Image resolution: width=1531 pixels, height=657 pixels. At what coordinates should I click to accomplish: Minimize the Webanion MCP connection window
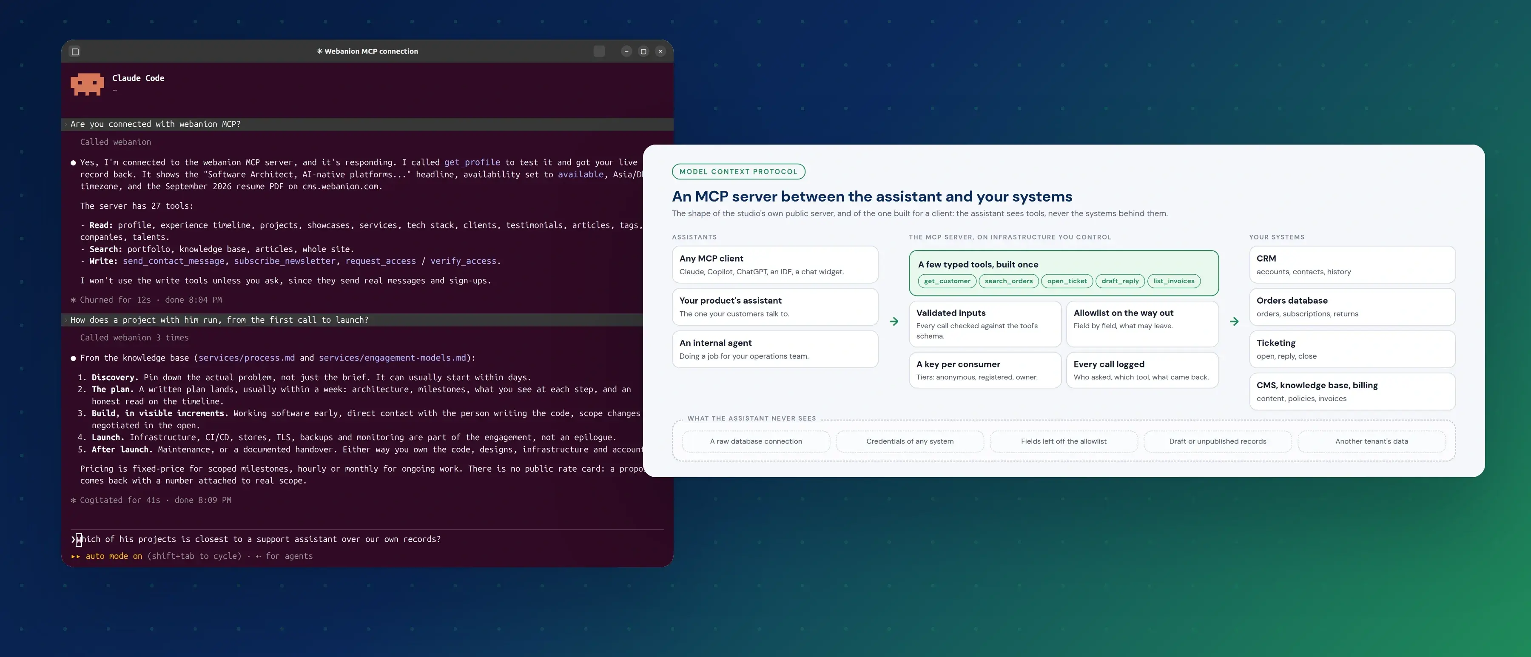pos(626,52)
